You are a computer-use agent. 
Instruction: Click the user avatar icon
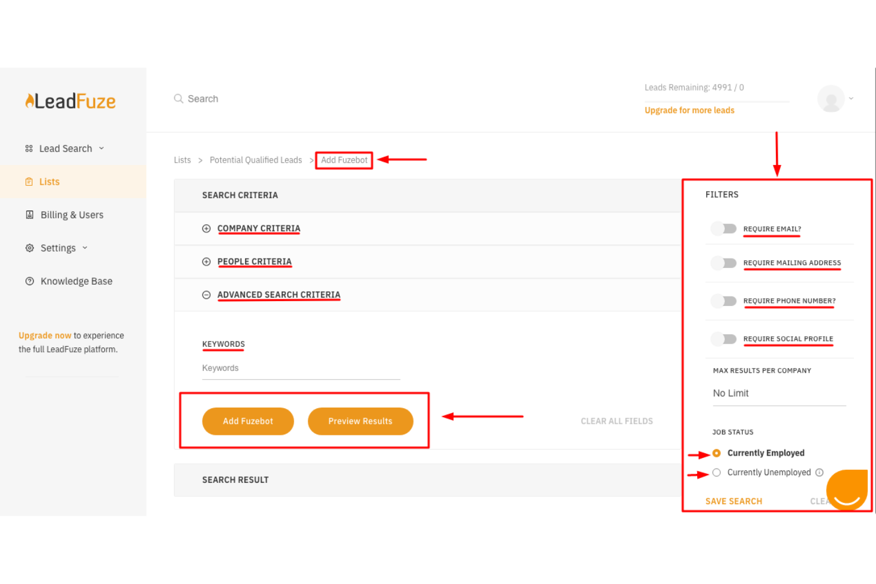tap(831, 99)
